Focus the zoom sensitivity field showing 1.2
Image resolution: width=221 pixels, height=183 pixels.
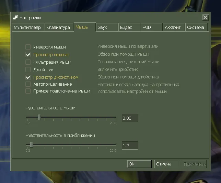tap(130, 146)
